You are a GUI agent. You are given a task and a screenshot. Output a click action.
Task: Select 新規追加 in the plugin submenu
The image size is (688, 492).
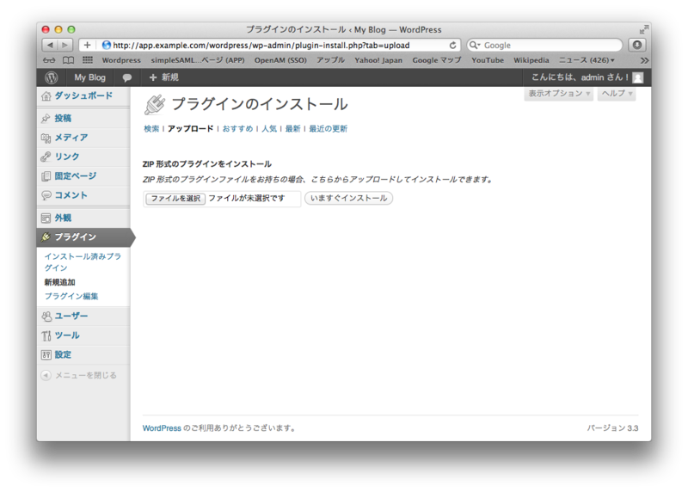click(59, 282)
